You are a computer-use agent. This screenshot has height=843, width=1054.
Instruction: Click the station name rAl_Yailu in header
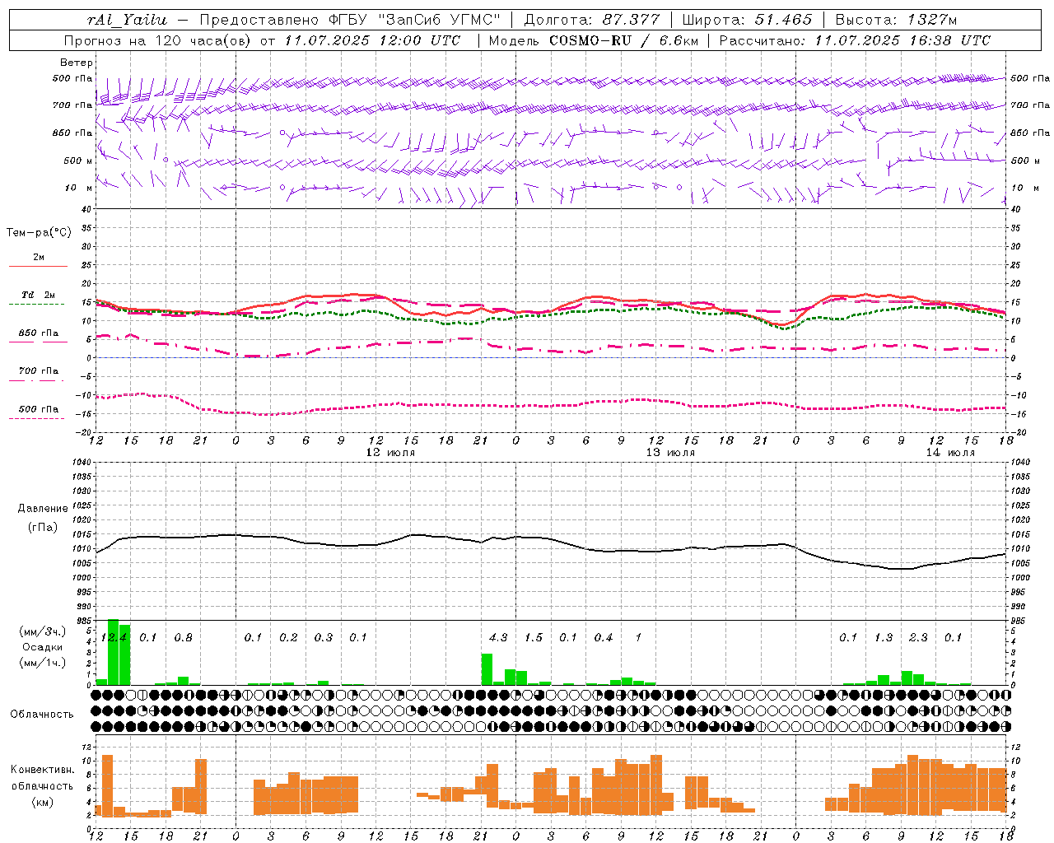point(127,20)
